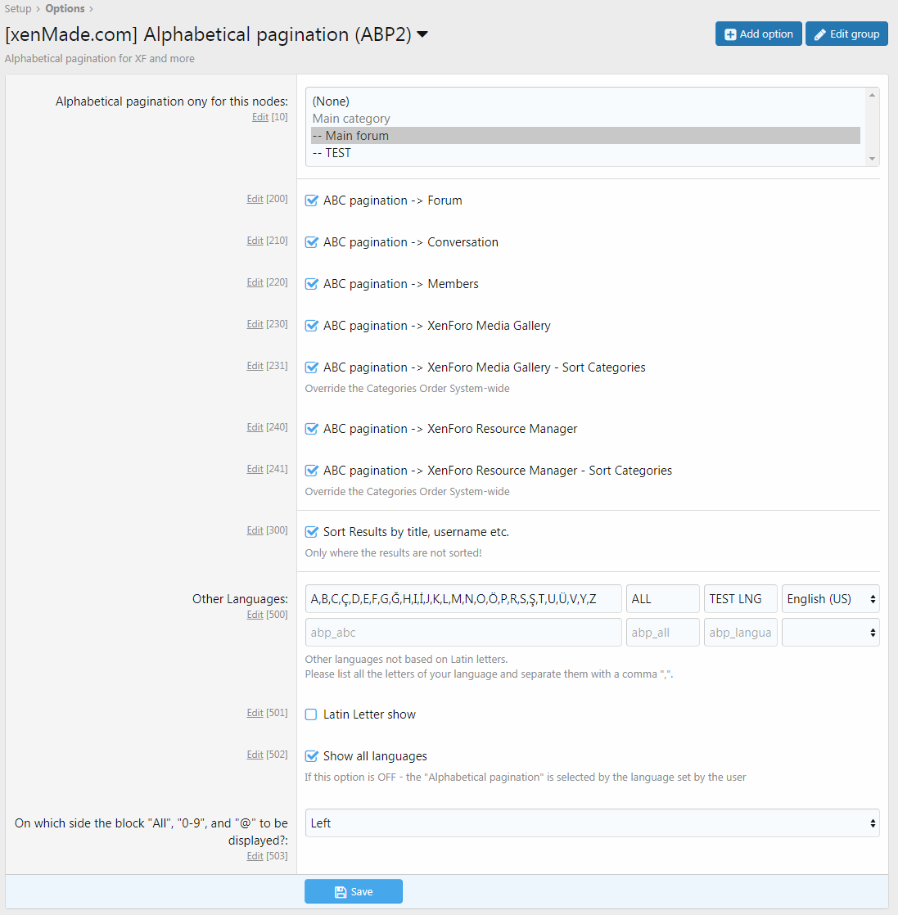Click the Add option plus button

click(x=758, y=34)
